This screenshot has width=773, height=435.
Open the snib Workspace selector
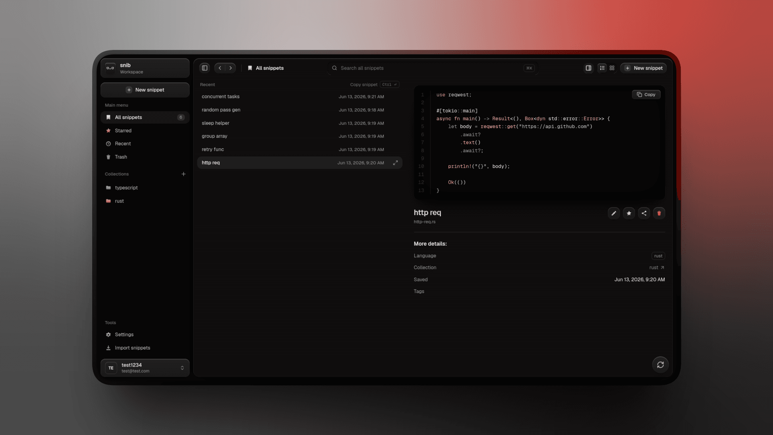(x=145, y=68)
